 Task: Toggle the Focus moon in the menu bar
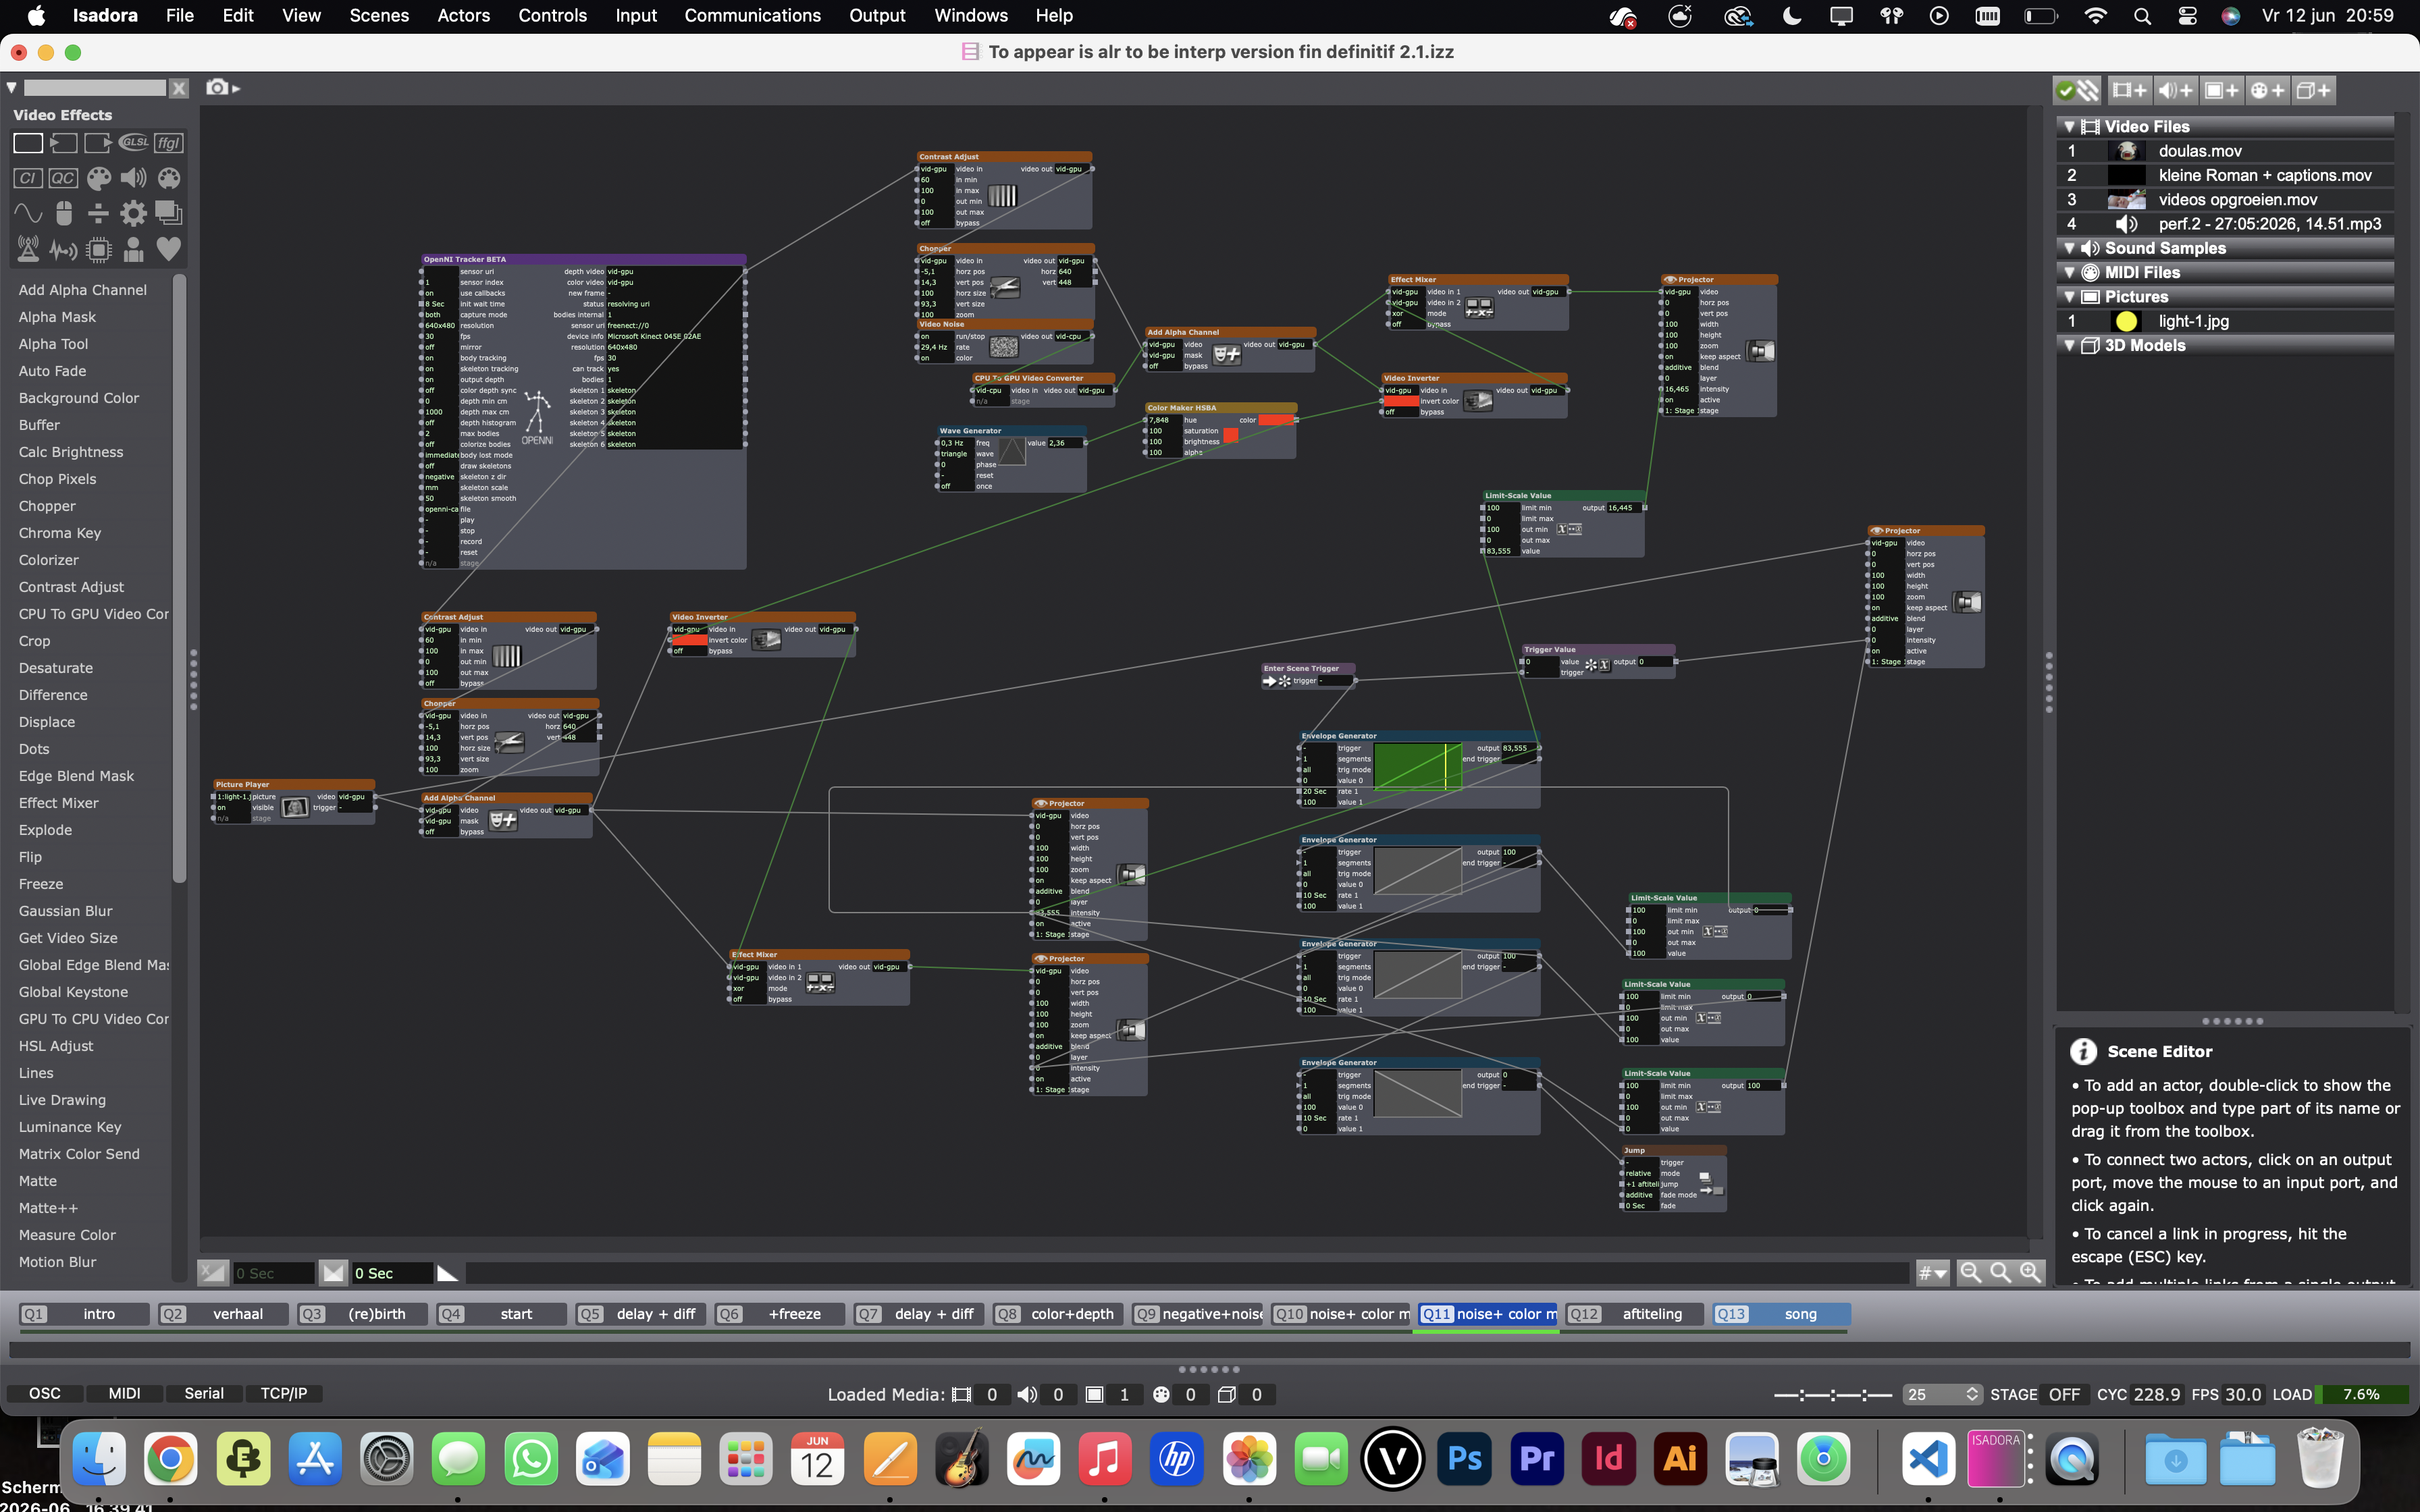click(1792, 16)
